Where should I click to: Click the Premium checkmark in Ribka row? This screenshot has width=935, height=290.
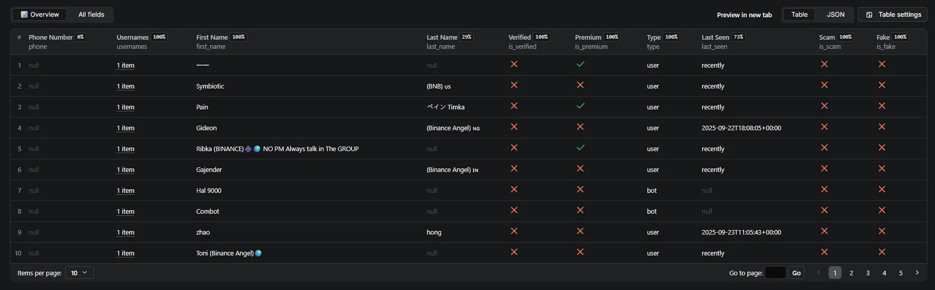581,148
